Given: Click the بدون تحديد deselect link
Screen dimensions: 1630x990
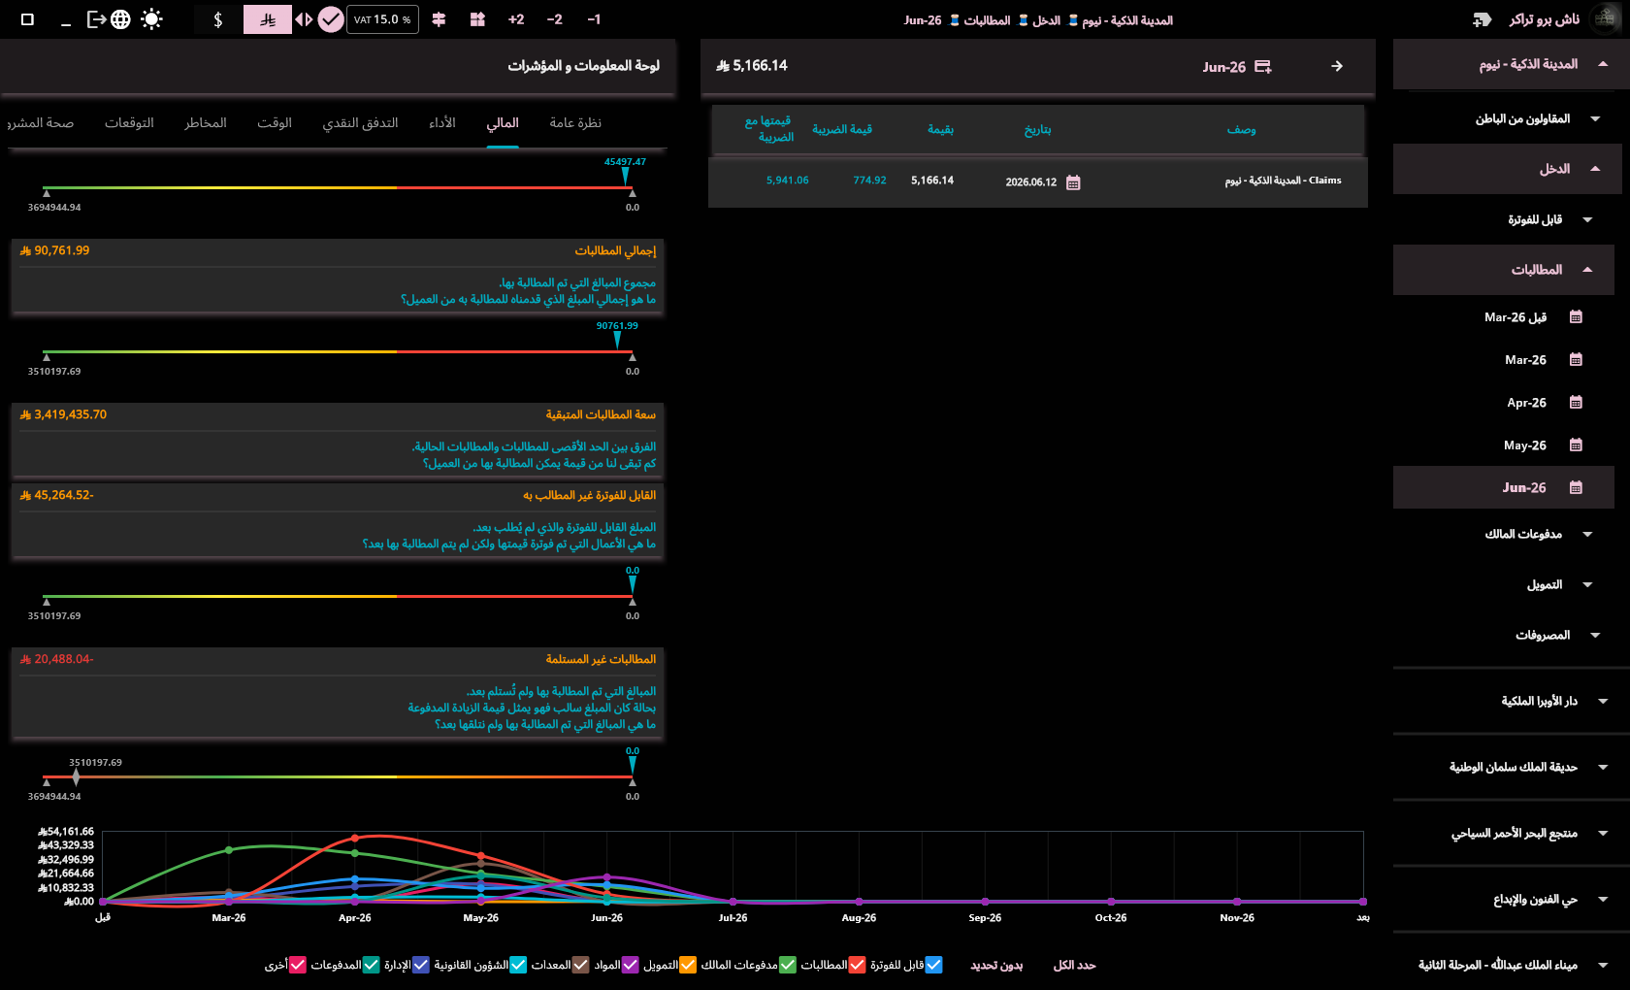Looking at the screenshot, I should point(996,965).
